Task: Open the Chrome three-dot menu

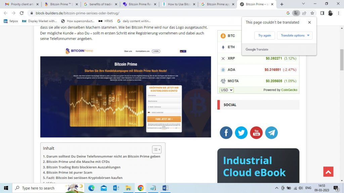Action: pyautogui.click(x=338, y=12)
